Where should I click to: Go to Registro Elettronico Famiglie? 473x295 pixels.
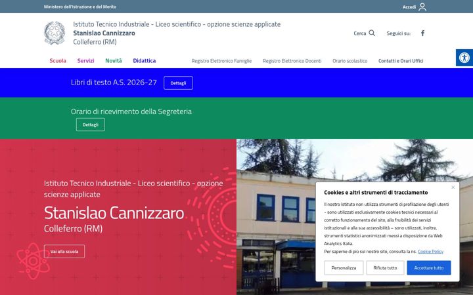pos(221,61)
